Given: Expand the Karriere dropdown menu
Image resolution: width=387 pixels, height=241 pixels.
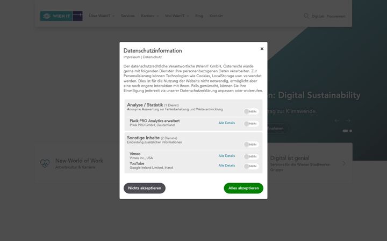Looking at the screenshot, I should (x=150, y=16).
